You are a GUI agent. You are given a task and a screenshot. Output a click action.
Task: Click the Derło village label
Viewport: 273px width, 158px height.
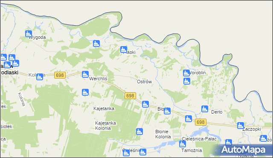(x=217, y=112)
